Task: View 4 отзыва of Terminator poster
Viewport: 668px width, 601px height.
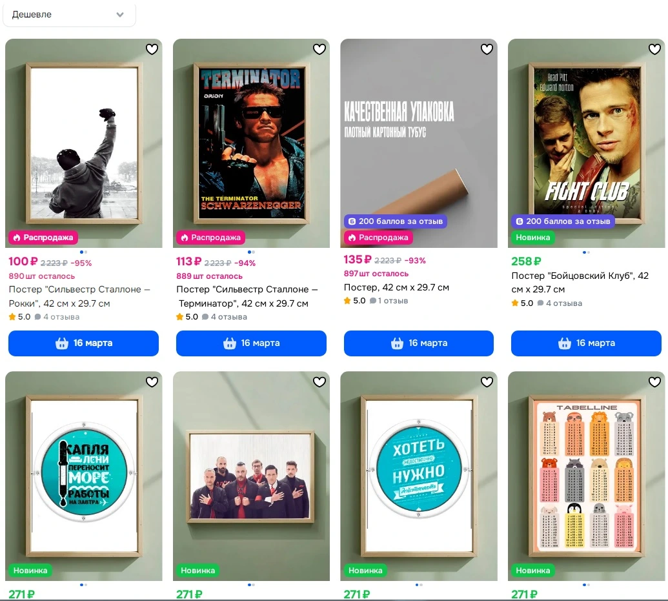Action: [225, 317]
